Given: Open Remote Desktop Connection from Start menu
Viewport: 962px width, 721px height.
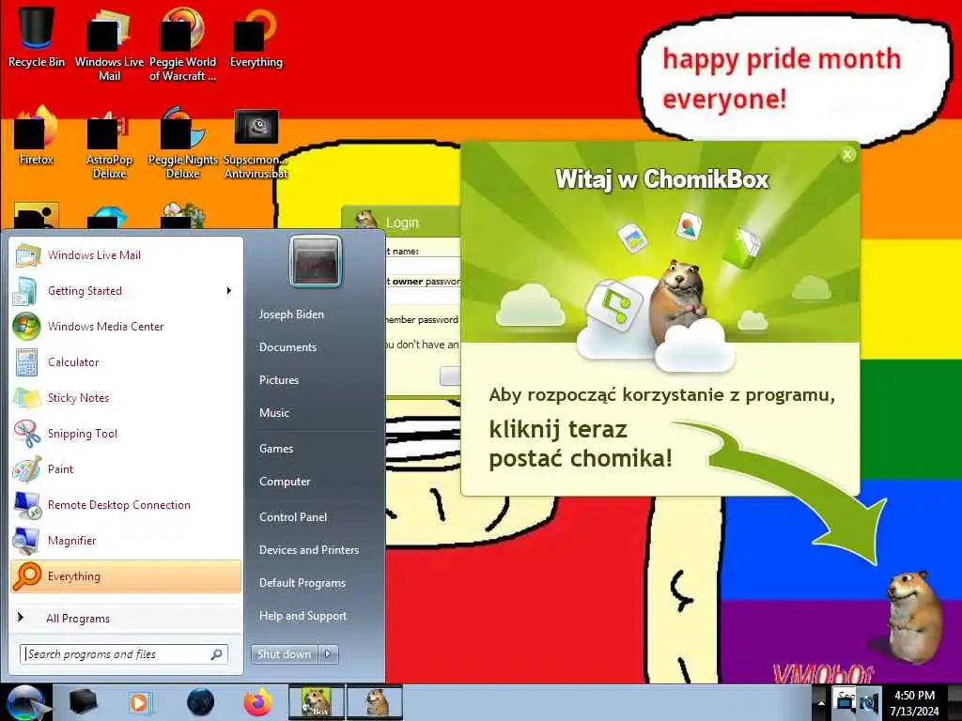Looking at the screenshot, I should (x=126, y=504).
